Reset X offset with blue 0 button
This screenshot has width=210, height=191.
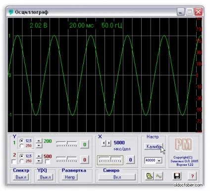coord(130,160)
